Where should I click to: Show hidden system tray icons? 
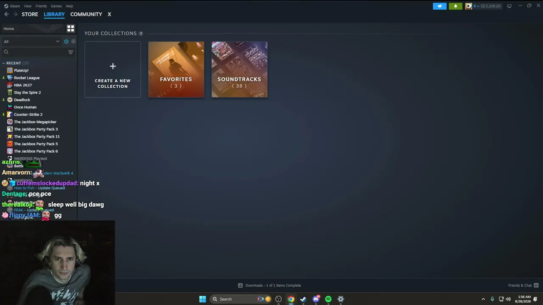click(x=483, y=299)
